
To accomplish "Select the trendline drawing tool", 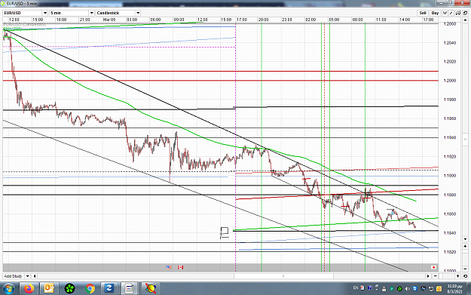I will (451, 13).
